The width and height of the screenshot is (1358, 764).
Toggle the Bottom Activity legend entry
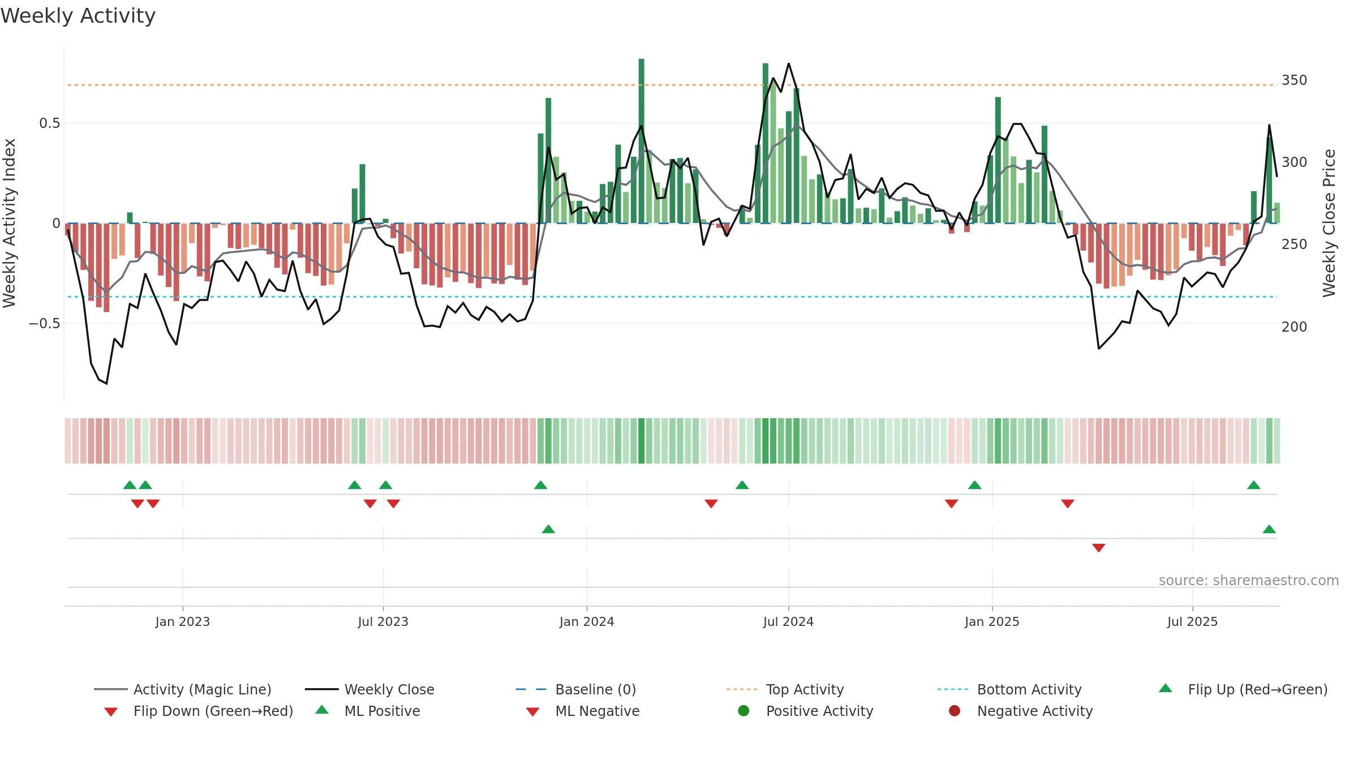click(x=1009, y=689)
